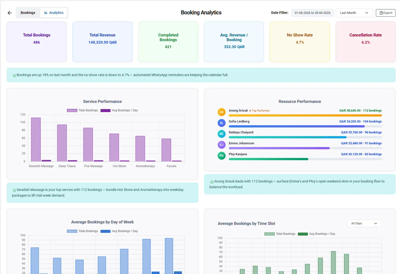Click the Service Performance chart title
The width and height of the screenshot is (400, 274).
[102, 102]
